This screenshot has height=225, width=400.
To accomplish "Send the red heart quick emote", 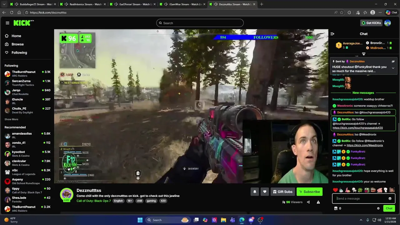I will (335, 190).
